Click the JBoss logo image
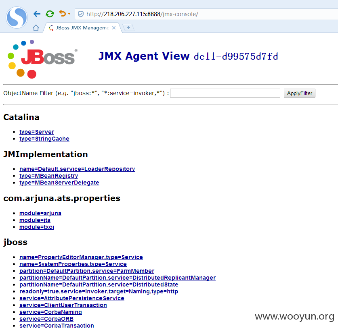Viewport: 338px width, 328px height. [x=42, y=59]
